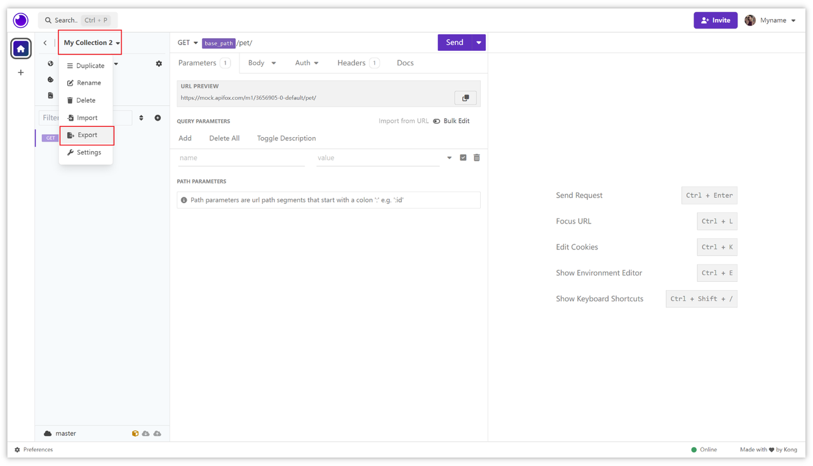Click the parameter name field

coord(241,158)
